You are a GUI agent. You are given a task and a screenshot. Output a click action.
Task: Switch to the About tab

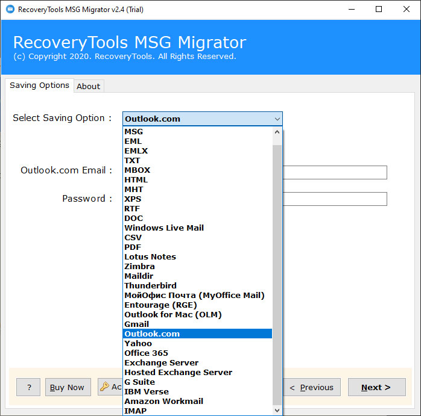pyautogui.click(x=88, y=86)
